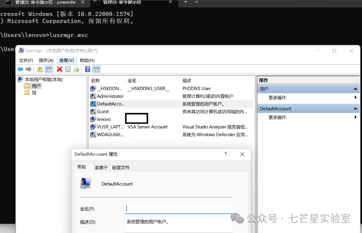Click 管理计算机(域)的内置帐户 description cell

(208, 96)
